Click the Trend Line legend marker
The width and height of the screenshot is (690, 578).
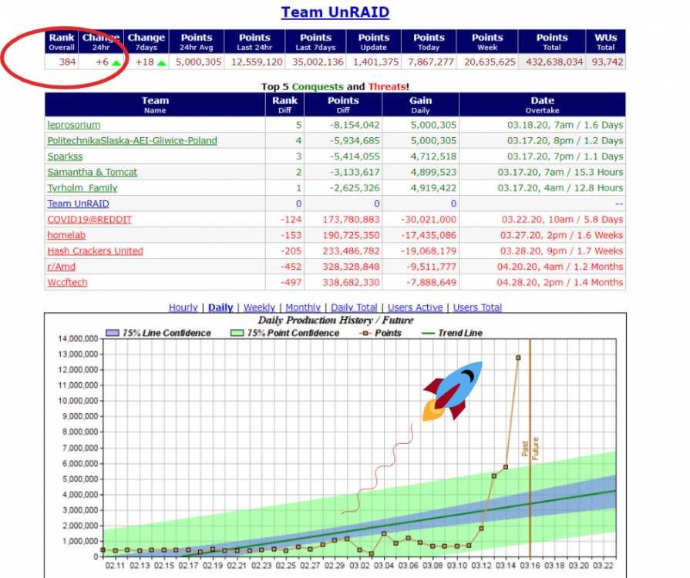[428, 334]
